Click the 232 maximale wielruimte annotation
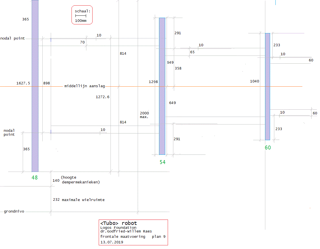This screenshot has width=320, height=249. [x=79, y=200]
